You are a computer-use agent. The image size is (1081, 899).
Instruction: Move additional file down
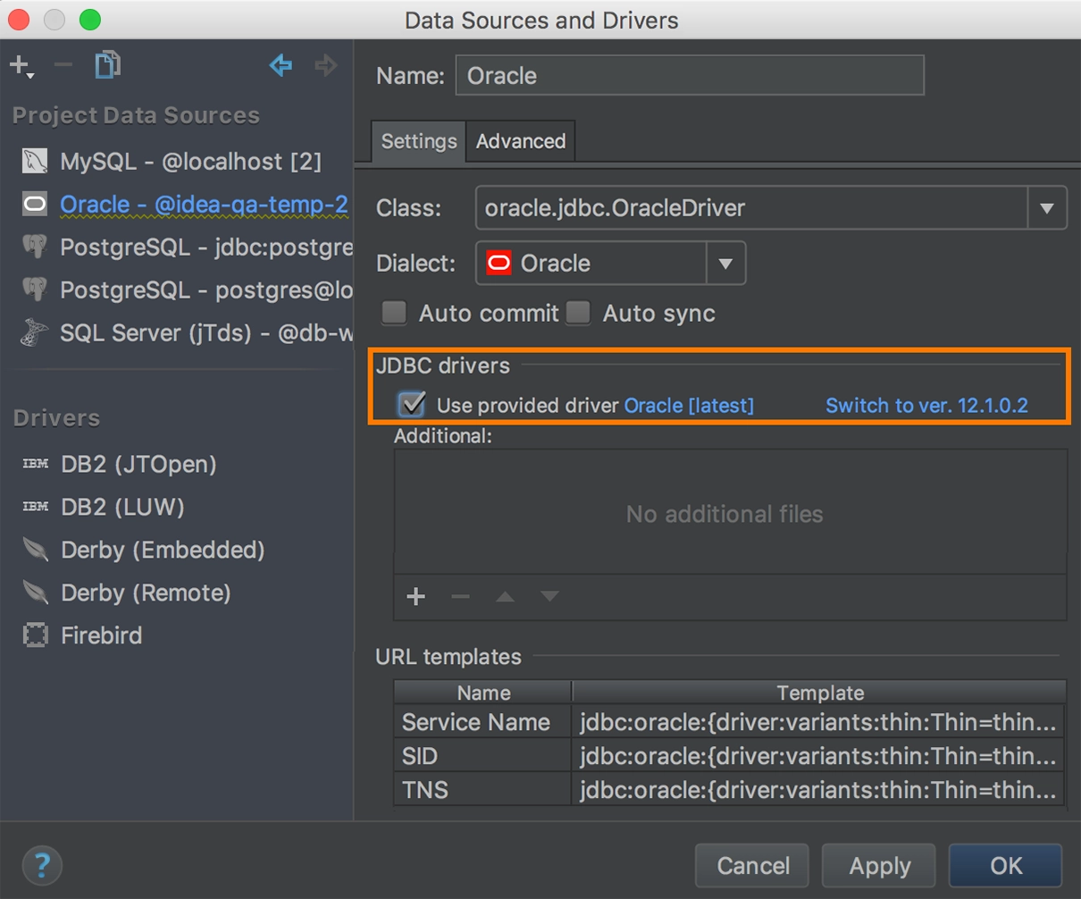pos(549,596)
